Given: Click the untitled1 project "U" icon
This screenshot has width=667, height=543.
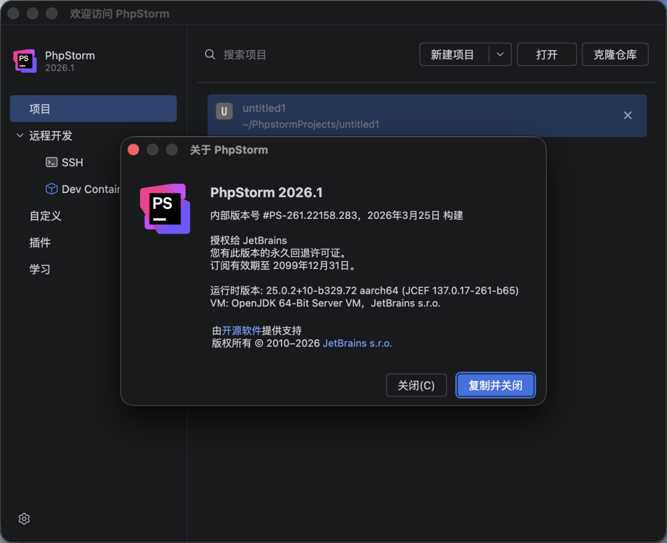Looking at the screenshot, I should (224, 111).
